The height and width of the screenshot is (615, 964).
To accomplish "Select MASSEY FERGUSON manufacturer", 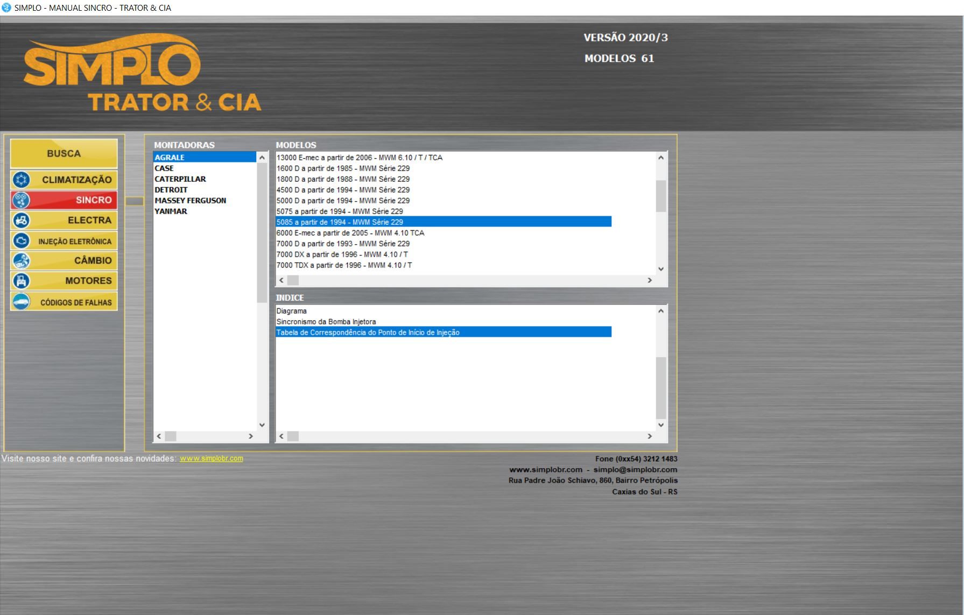I will pos(190,201).
